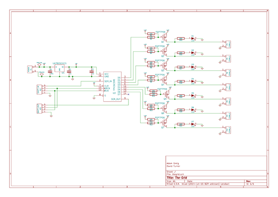Select MOSFET Q3 transistor symbol
The width and height of the screenshot is (278, 197).
click(165, 66)
